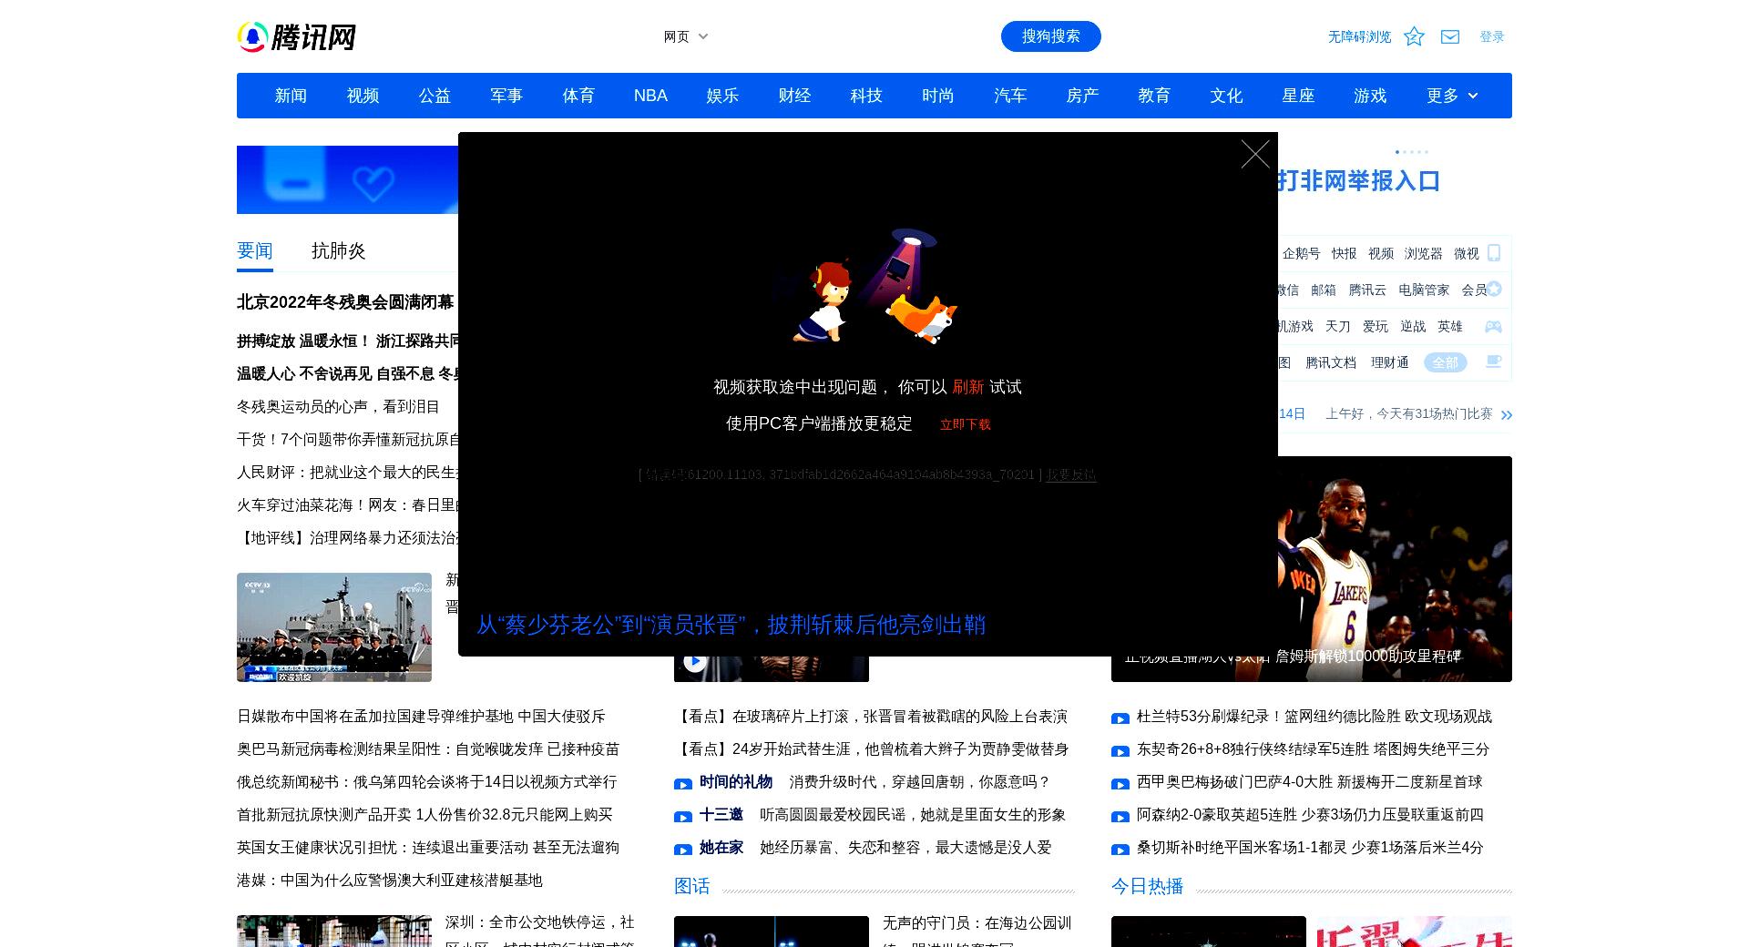This screenshot has width=1749, height=947.
Task: Open headline 港媒：中国为什么应警惕澳大利亚建核潜艇基地
Action: [x=390, y=881]
